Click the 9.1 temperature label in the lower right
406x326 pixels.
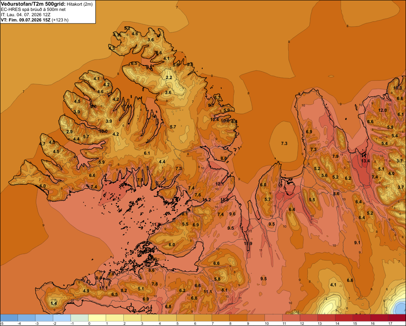pyautogui.click(x=357, y=243)
